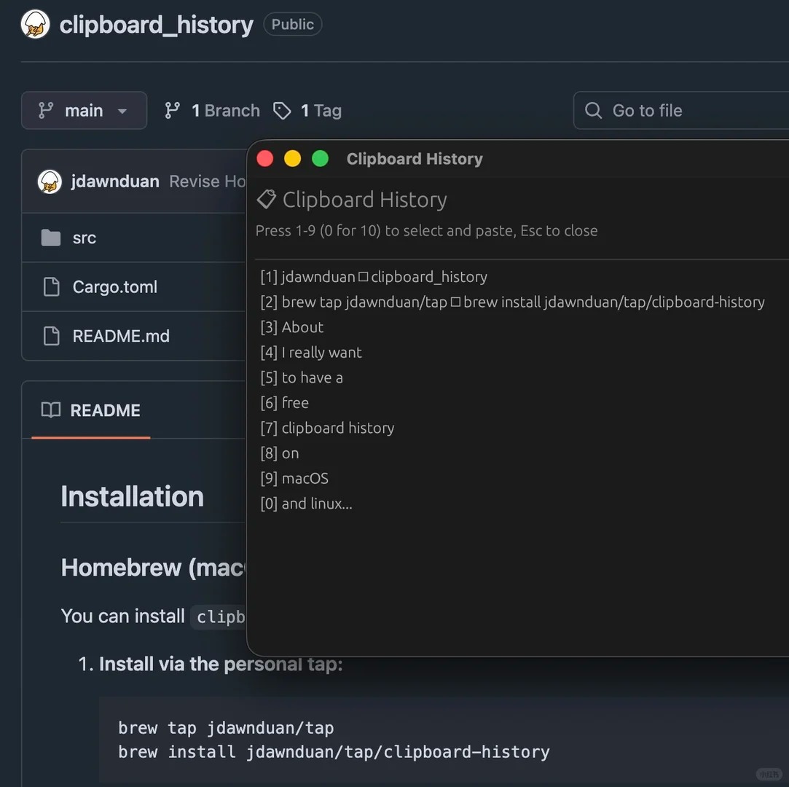Click the file icon beside README.md
The image size is (789, 787).
(51, 336)
